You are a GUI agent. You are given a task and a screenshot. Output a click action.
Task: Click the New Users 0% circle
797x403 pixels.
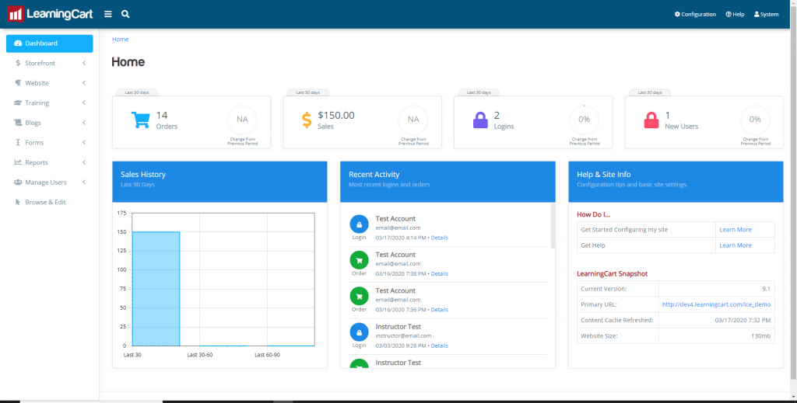point(755,120)
